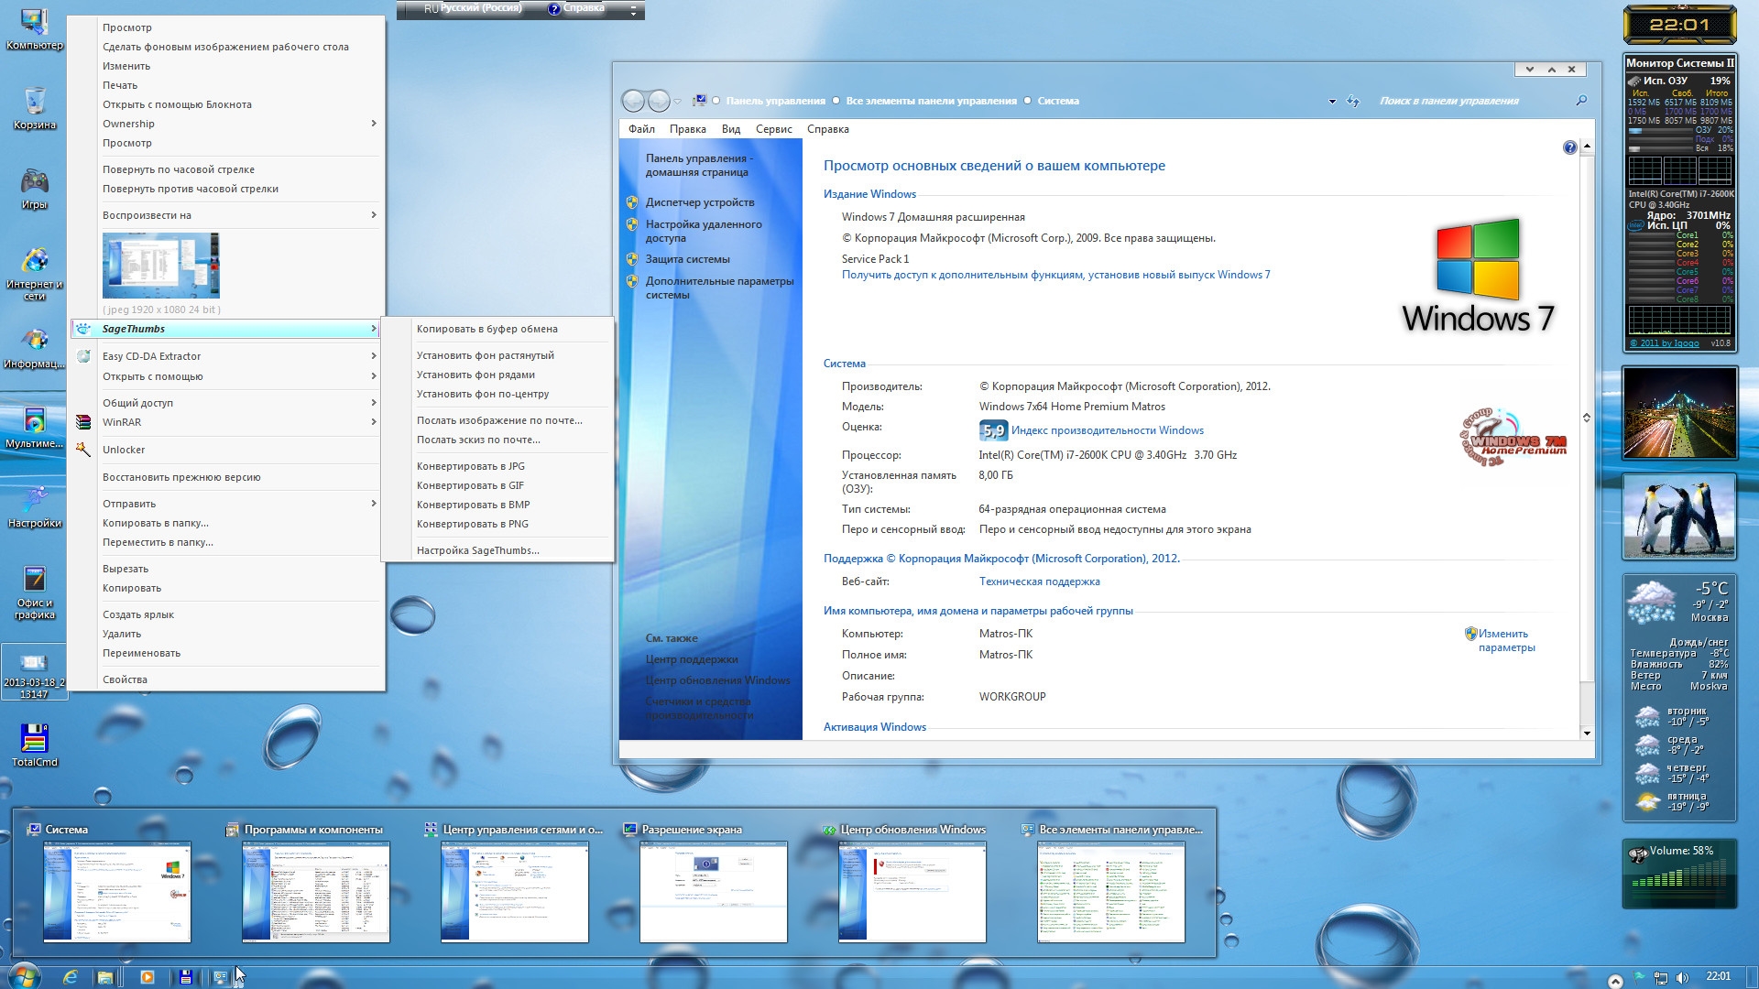This screenshot has height=989, width=1759.
Task: Click the Control Panel taskbar icon
Action: pyautogui.click(x=221, y=977)
